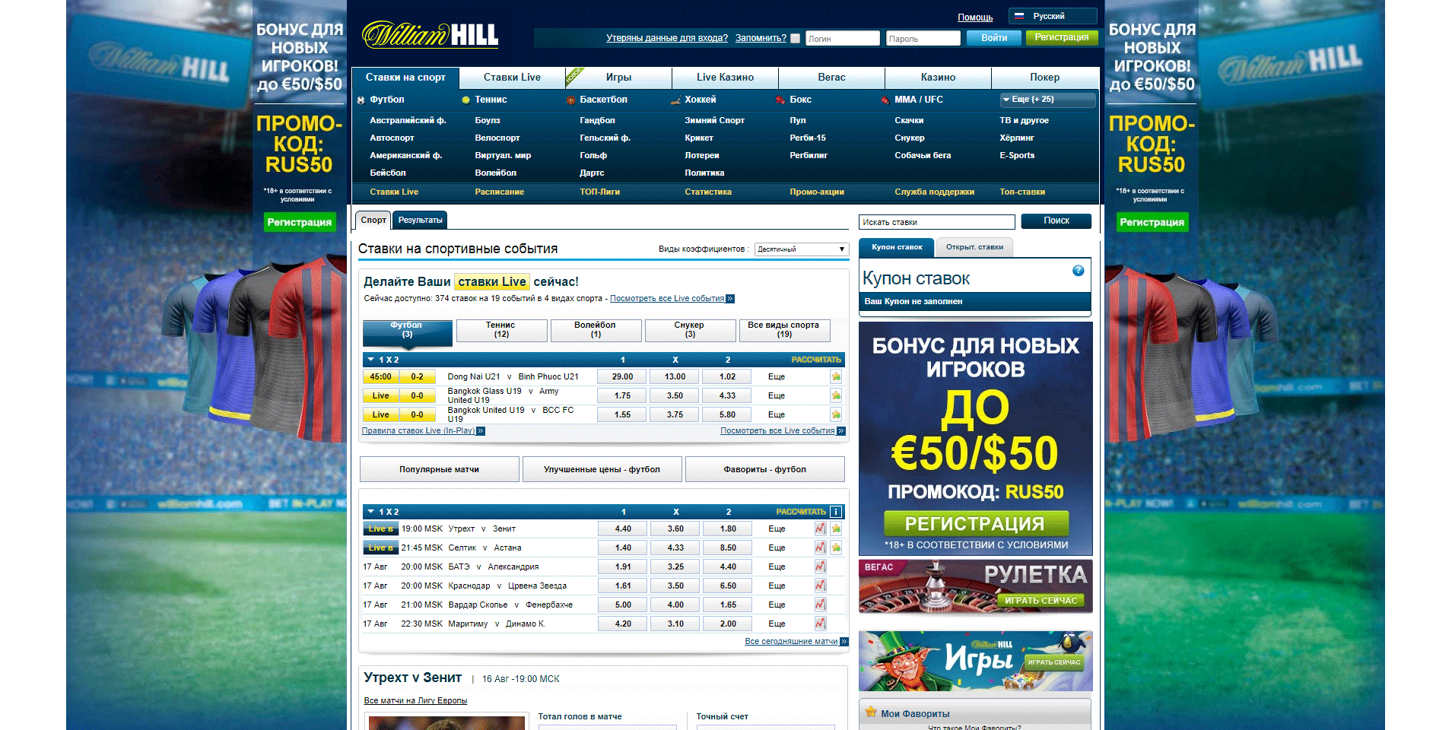Open the William Hill logo homepage
Screen dimensions: 1452x730
tap(430, 34)
